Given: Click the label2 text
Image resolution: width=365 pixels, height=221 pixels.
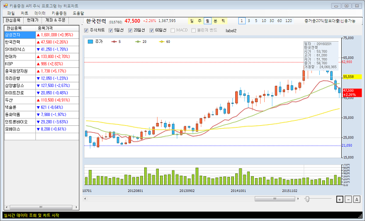Looking at the screenshot, I should (x=231, y=31).
